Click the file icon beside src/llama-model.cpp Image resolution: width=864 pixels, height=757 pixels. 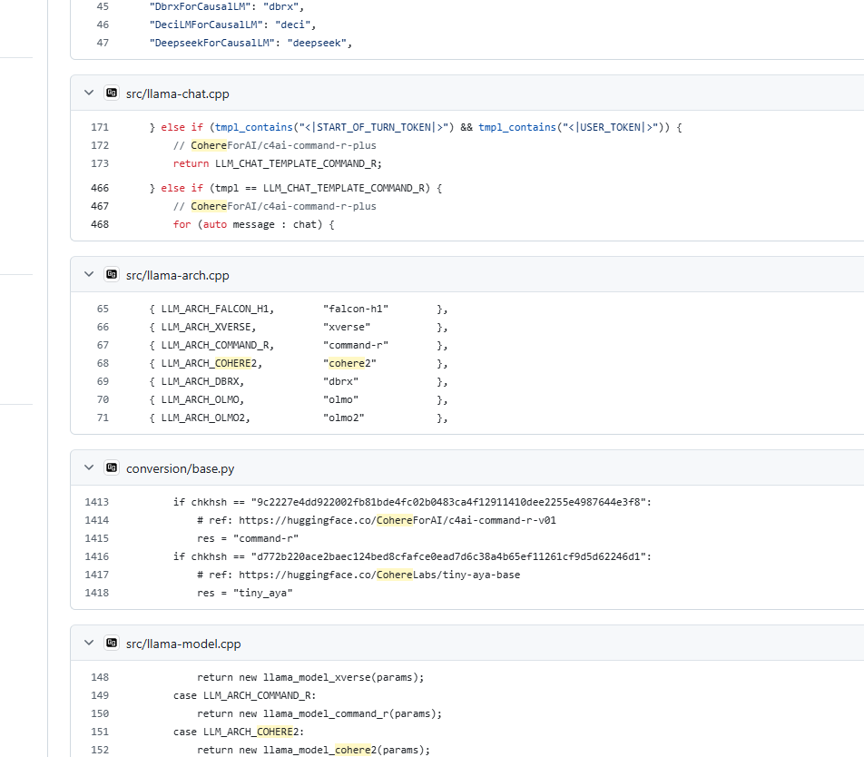click(112, 643)
